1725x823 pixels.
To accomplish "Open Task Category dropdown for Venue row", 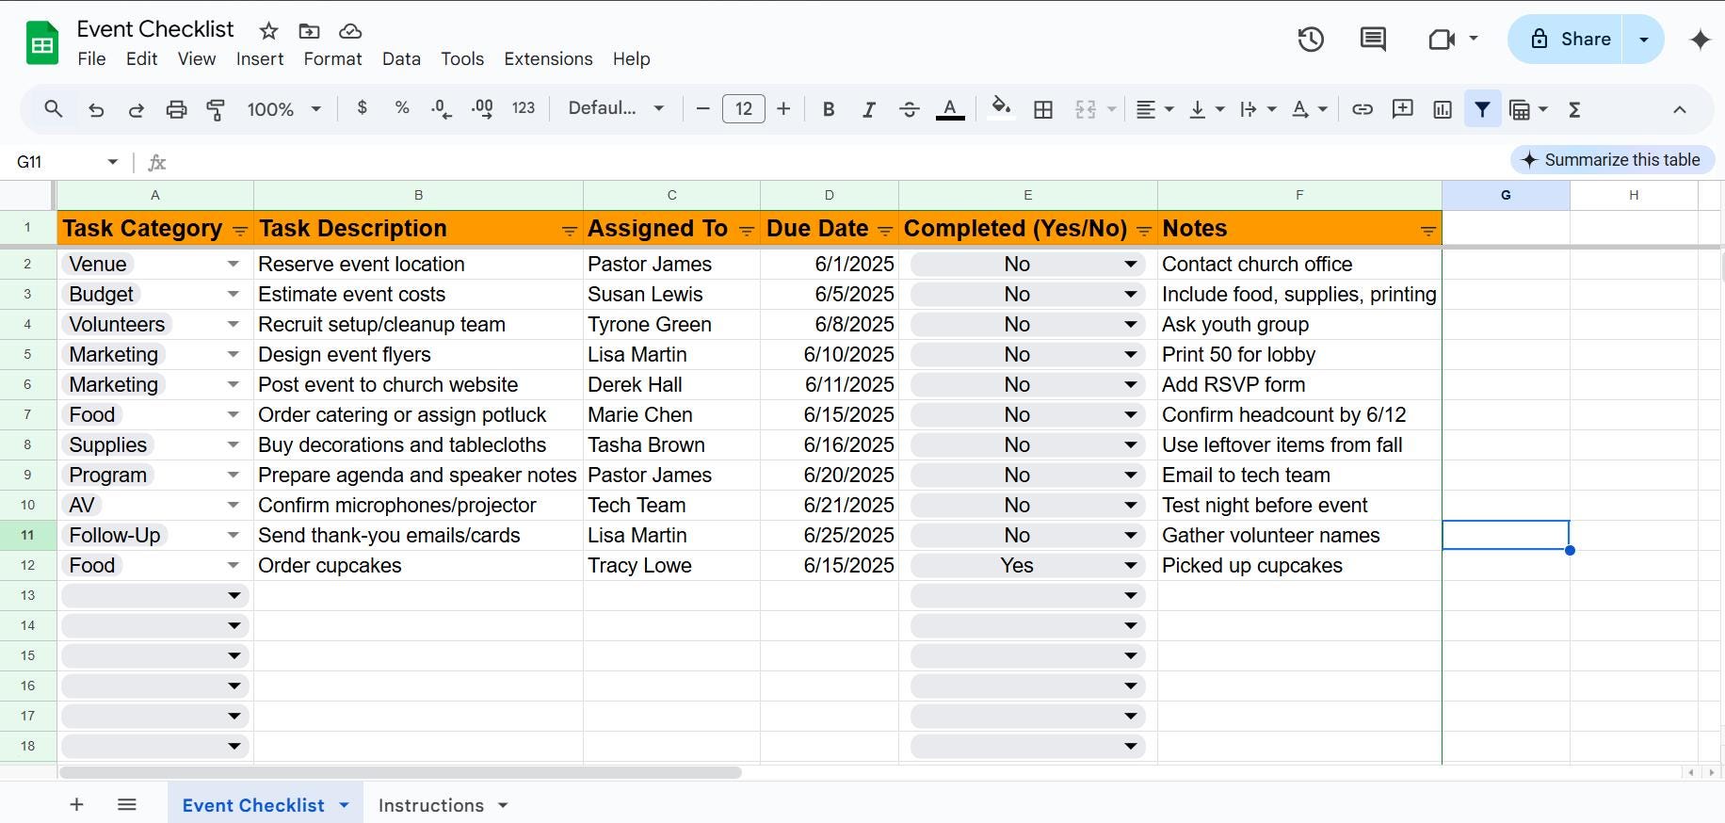I will [233, 265].
